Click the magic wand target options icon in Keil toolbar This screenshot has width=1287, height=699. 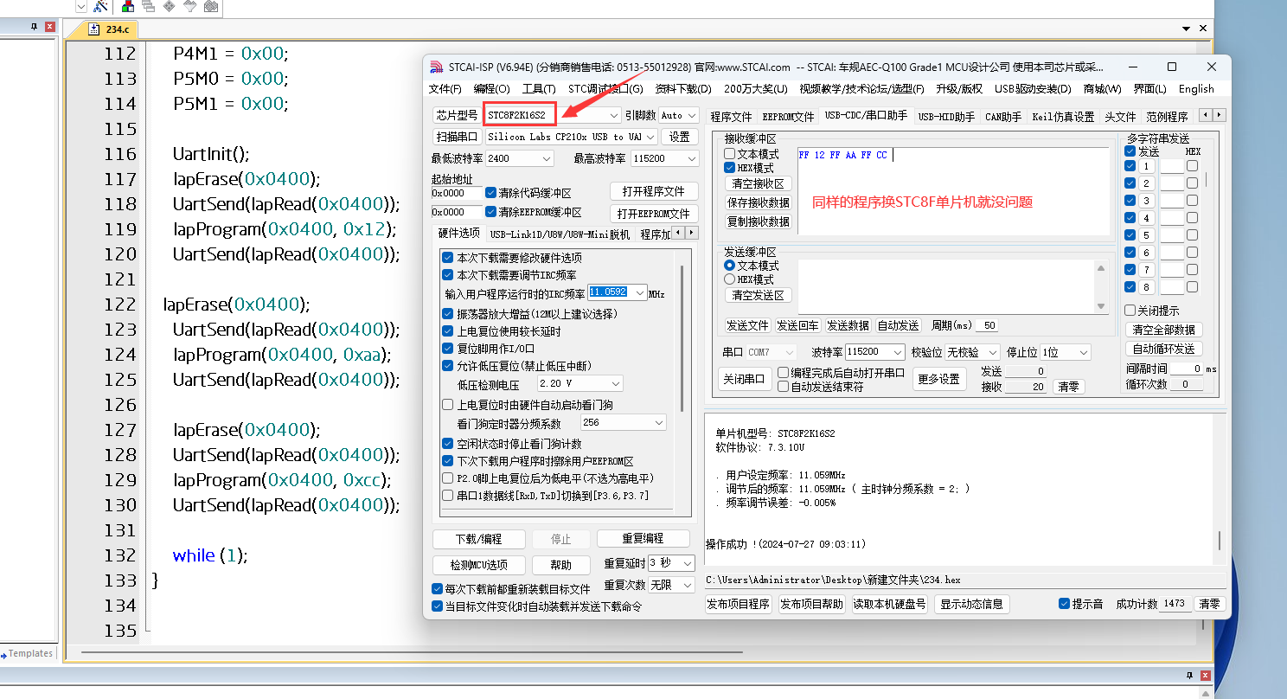100,6
